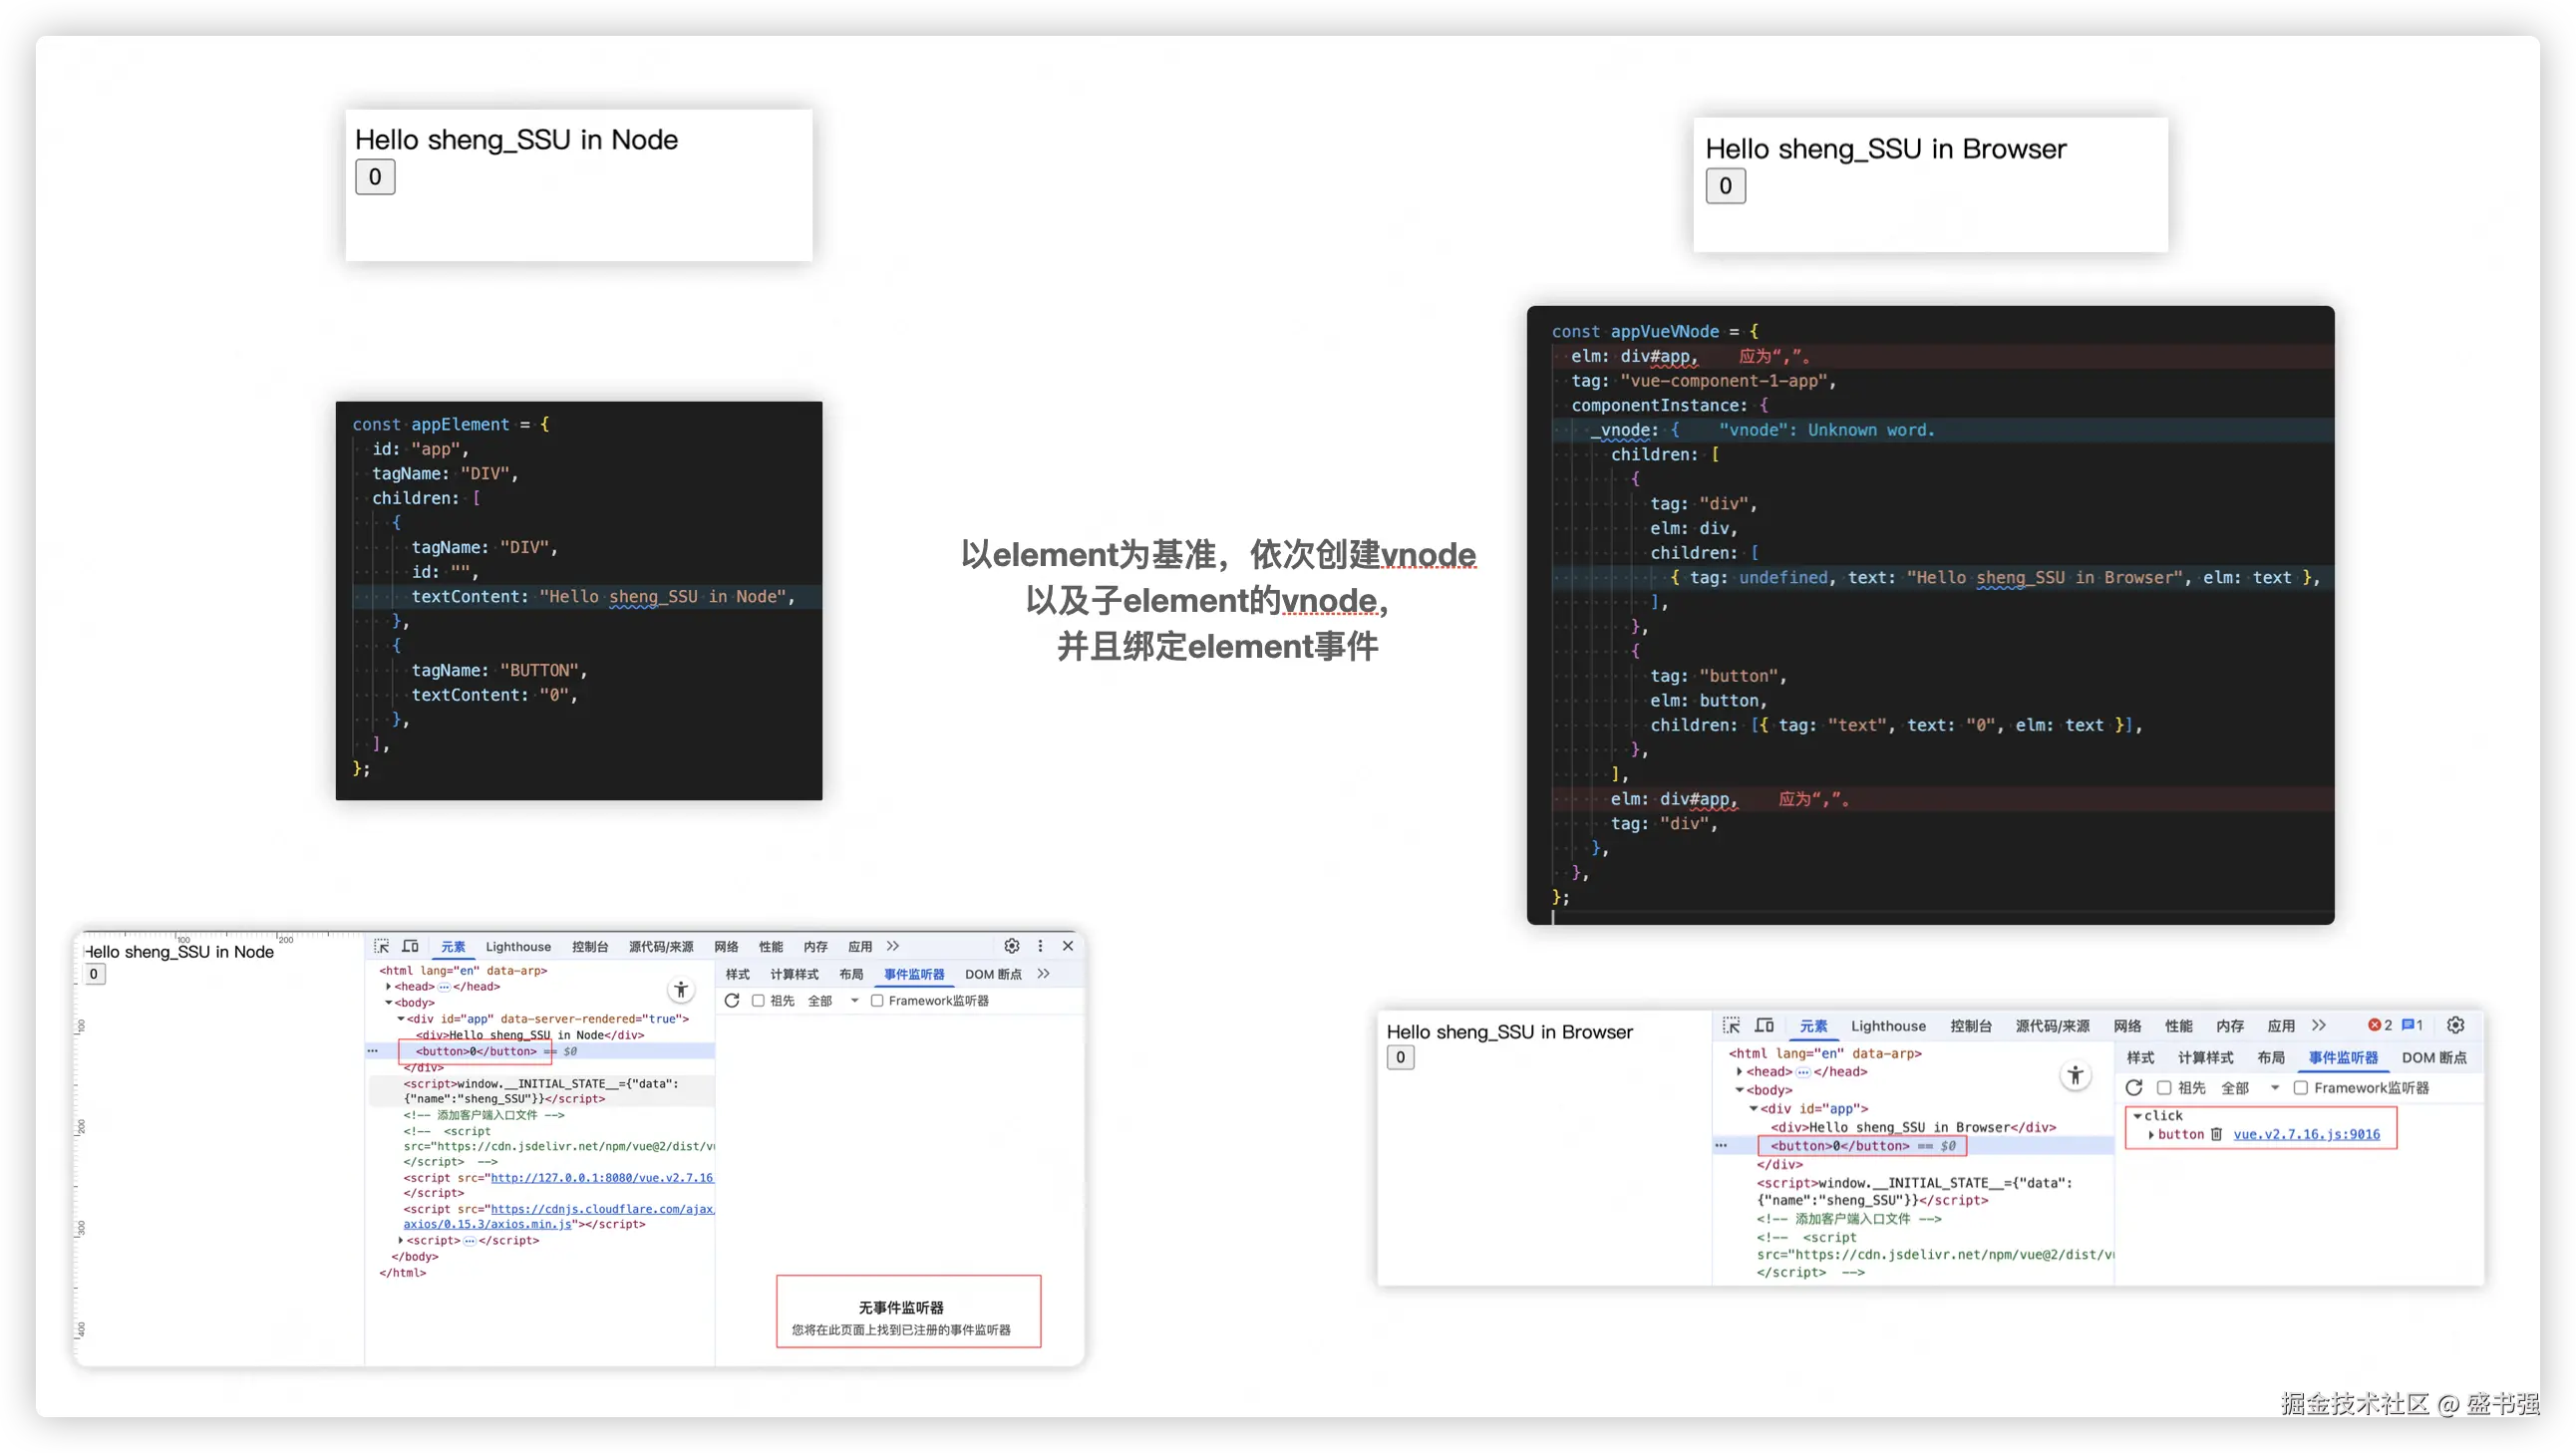The image size is (2576, 1453).
Task: Switch to Lighthouse tab in the Node DevTools
Action: (x=518, y=947)
